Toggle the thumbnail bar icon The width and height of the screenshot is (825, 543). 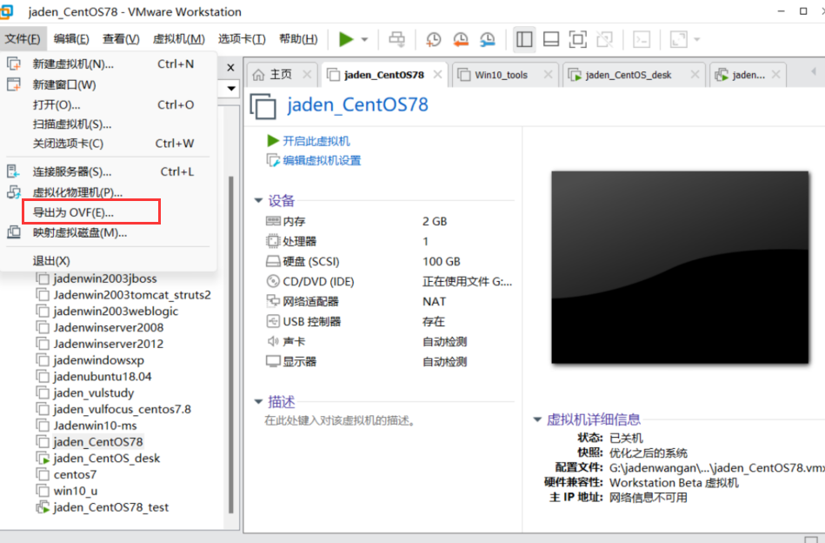tap(551, 39)
